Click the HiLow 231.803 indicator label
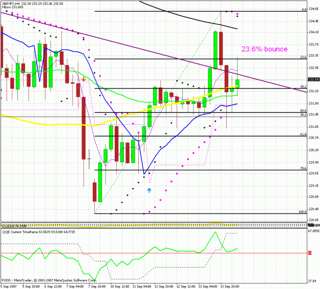Viewport: 320px width, 289px height. [13, 7]
